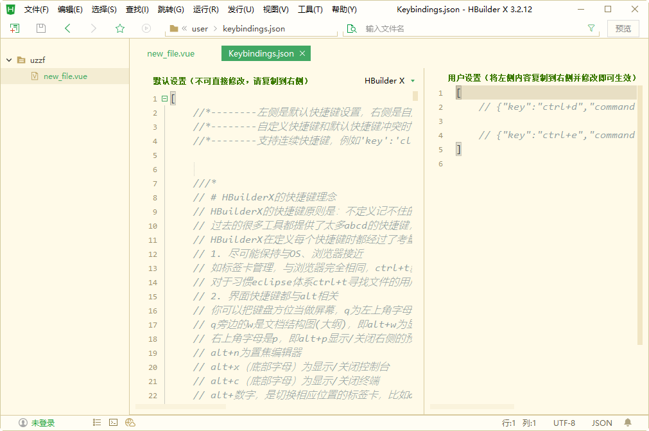Click the '# HBuilderX的快捷键理念' comment line
Viewport: 649px width, 431px height.
point(265,197)
